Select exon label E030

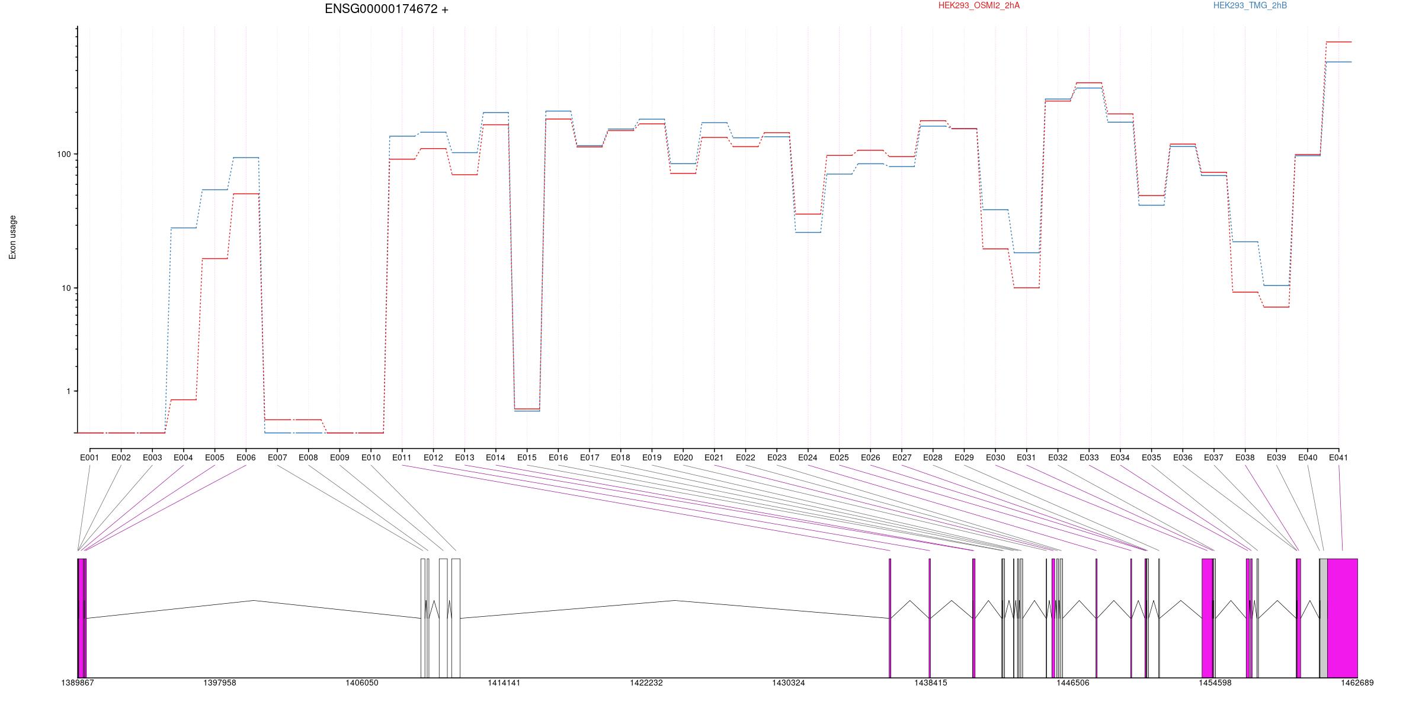click(x=995, y=457)
